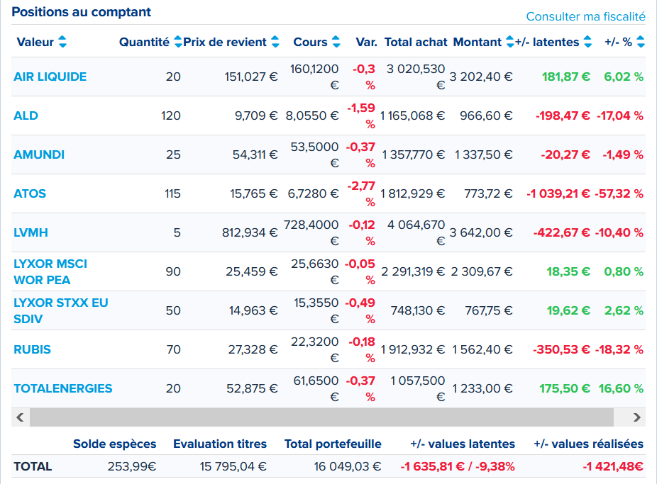Image resolution: width=657 pixels, height=484 pixels.
Task: Click TOTALENERGIES montant 1 233,00 €
Action: click(482, 388)
